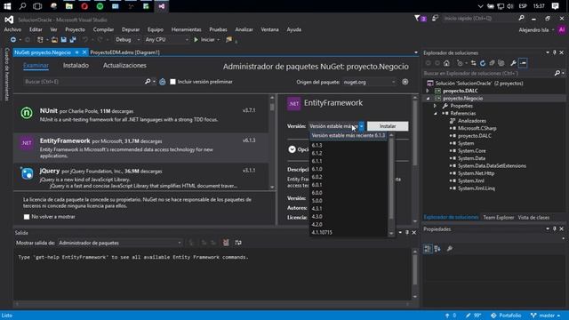Click Navigate Backward icon in main toolbar
Image resolution: width=569 pixels, height=320 pixels.
(x=13, y=39)
